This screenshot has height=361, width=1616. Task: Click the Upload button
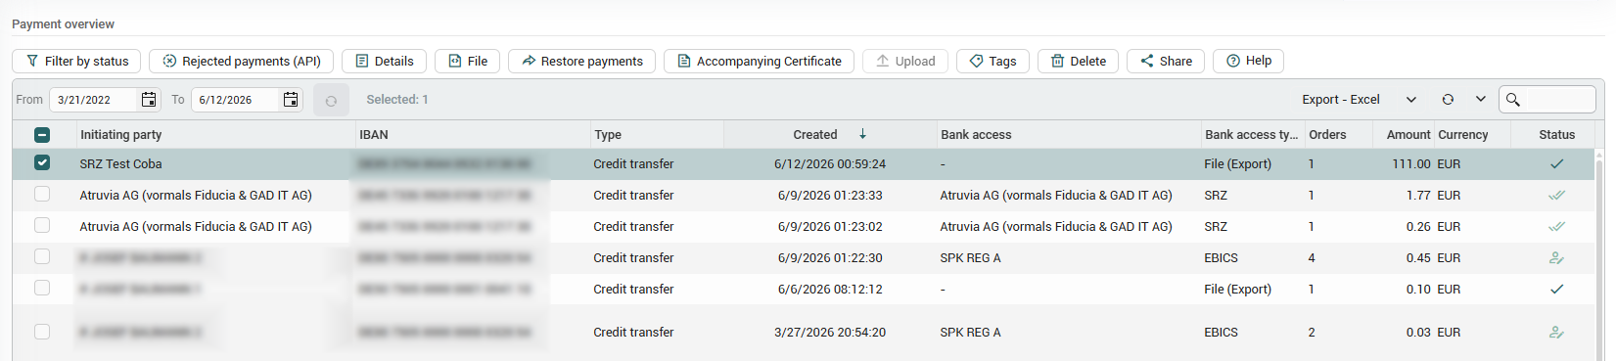tap(905, 61)
